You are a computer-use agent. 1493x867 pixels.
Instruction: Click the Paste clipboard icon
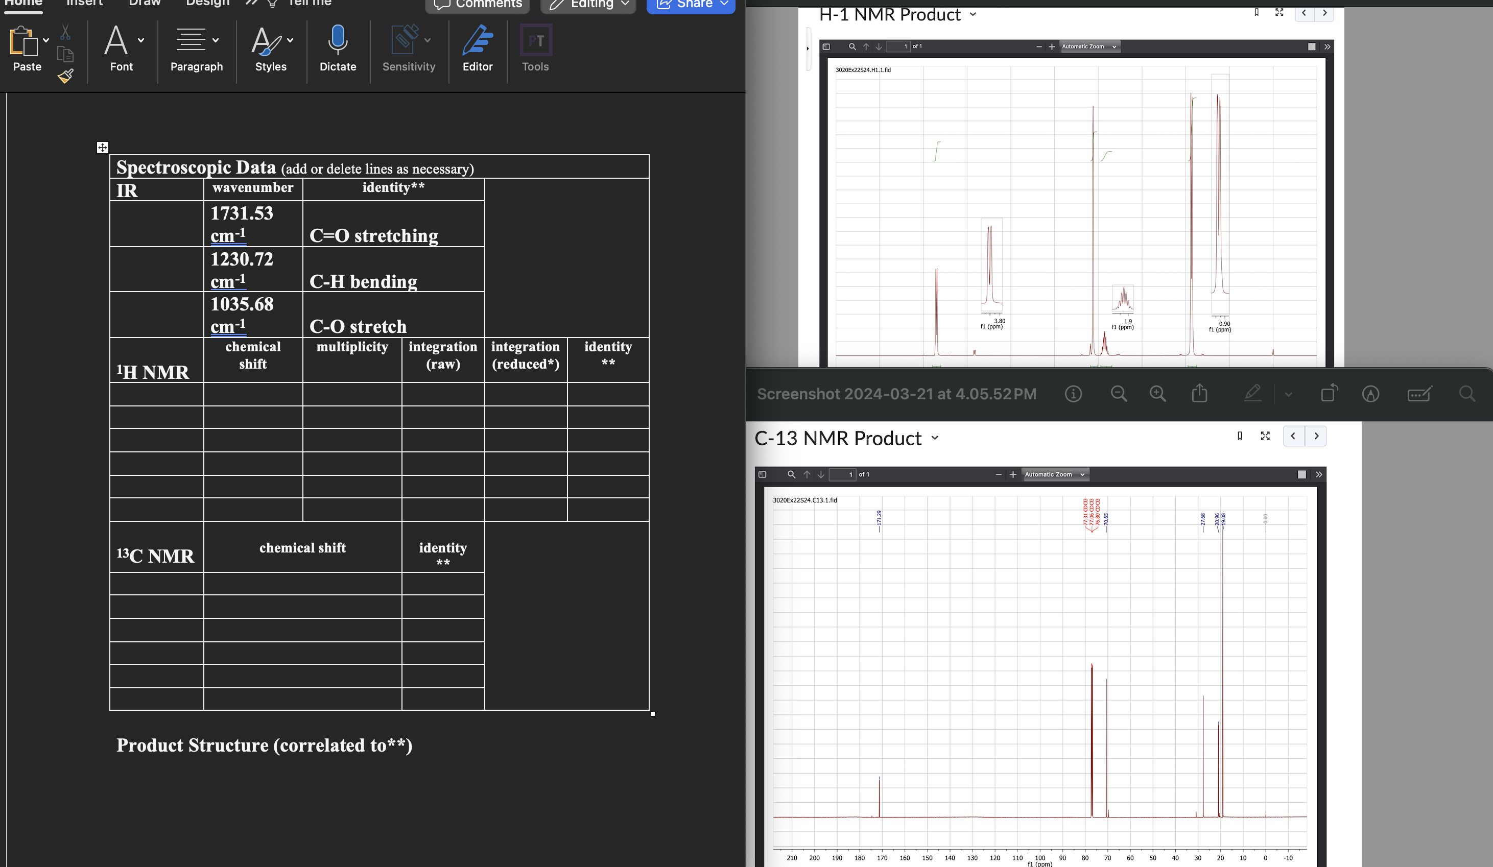pyautogui.click(x=22, y=41)
